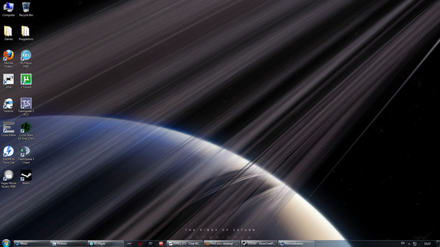
Task: Select the µTorrent desktop shortcut
Action: click(x=26, y=80)
